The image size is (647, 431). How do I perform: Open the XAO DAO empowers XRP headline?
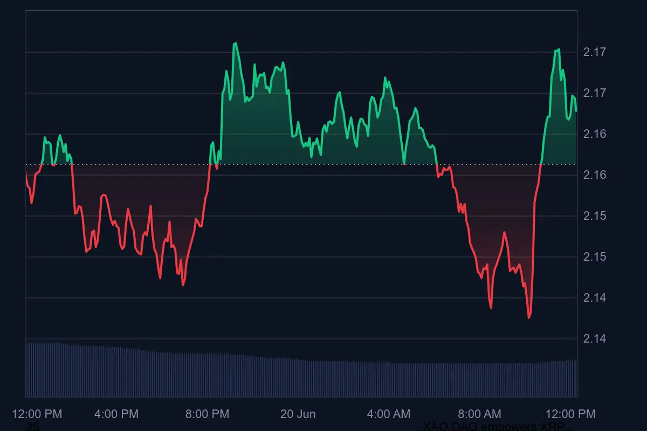coord(498,427)
